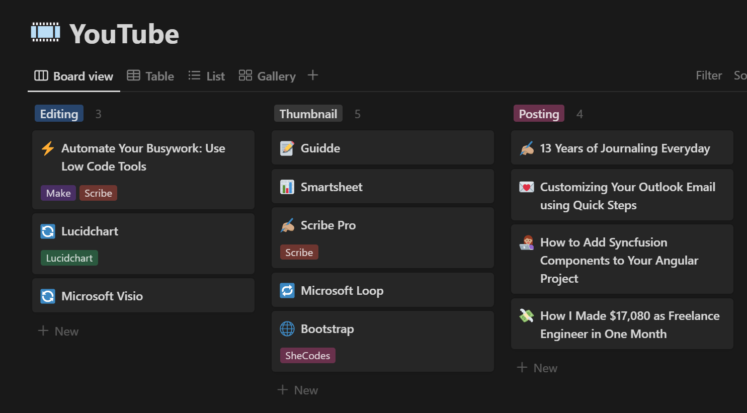Screen dimensions: 747x413
Task: Open How to Add Syncfusion Components card
Action: click(x=622, y=260)
